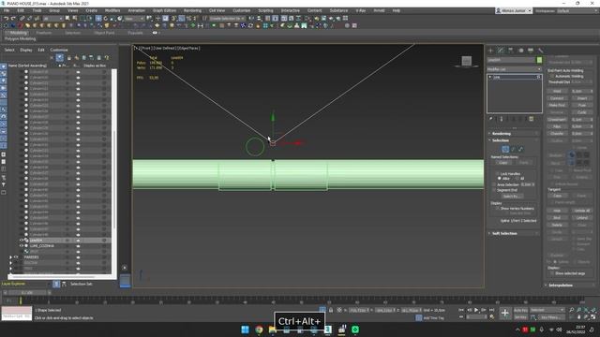Image resolution: width=600 pixels, height=337 pixels.
Task: Switch to Freeform ribbon tab
Action: tap(44, 33)
